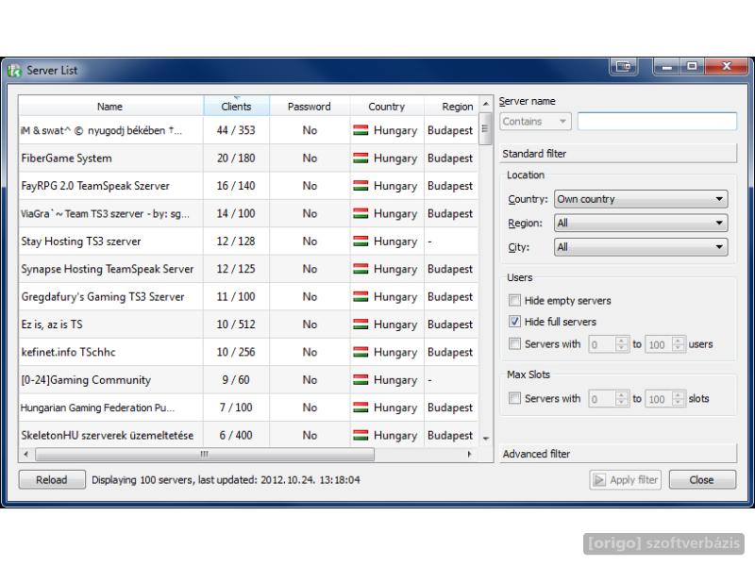Tick the Servers with users range checkbox
The height and width of the screenshot is (566, 755).
(514, 343)
